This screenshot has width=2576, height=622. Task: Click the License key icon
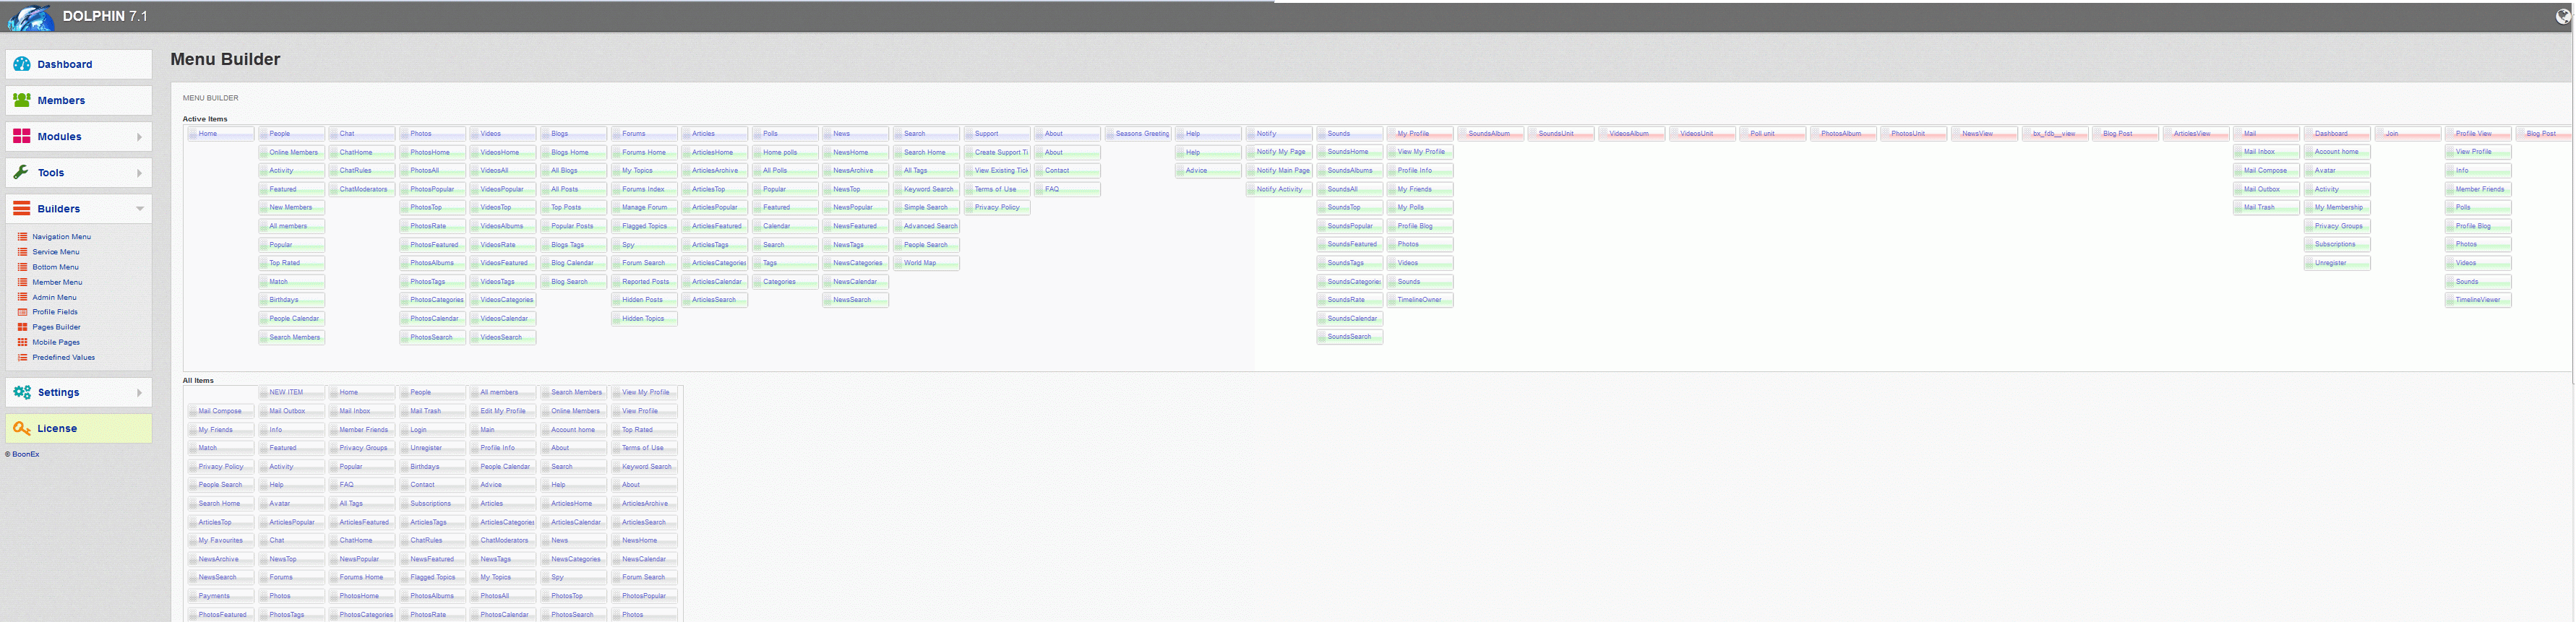point(22,428)
